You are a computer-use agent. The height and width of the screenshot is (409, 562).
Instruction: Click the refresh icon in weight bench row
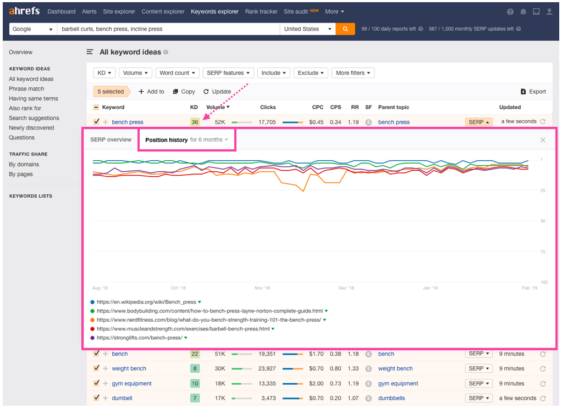point(543,368)
